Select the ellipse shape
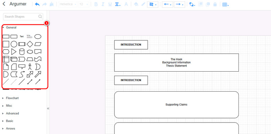 (x=38, y=37)
